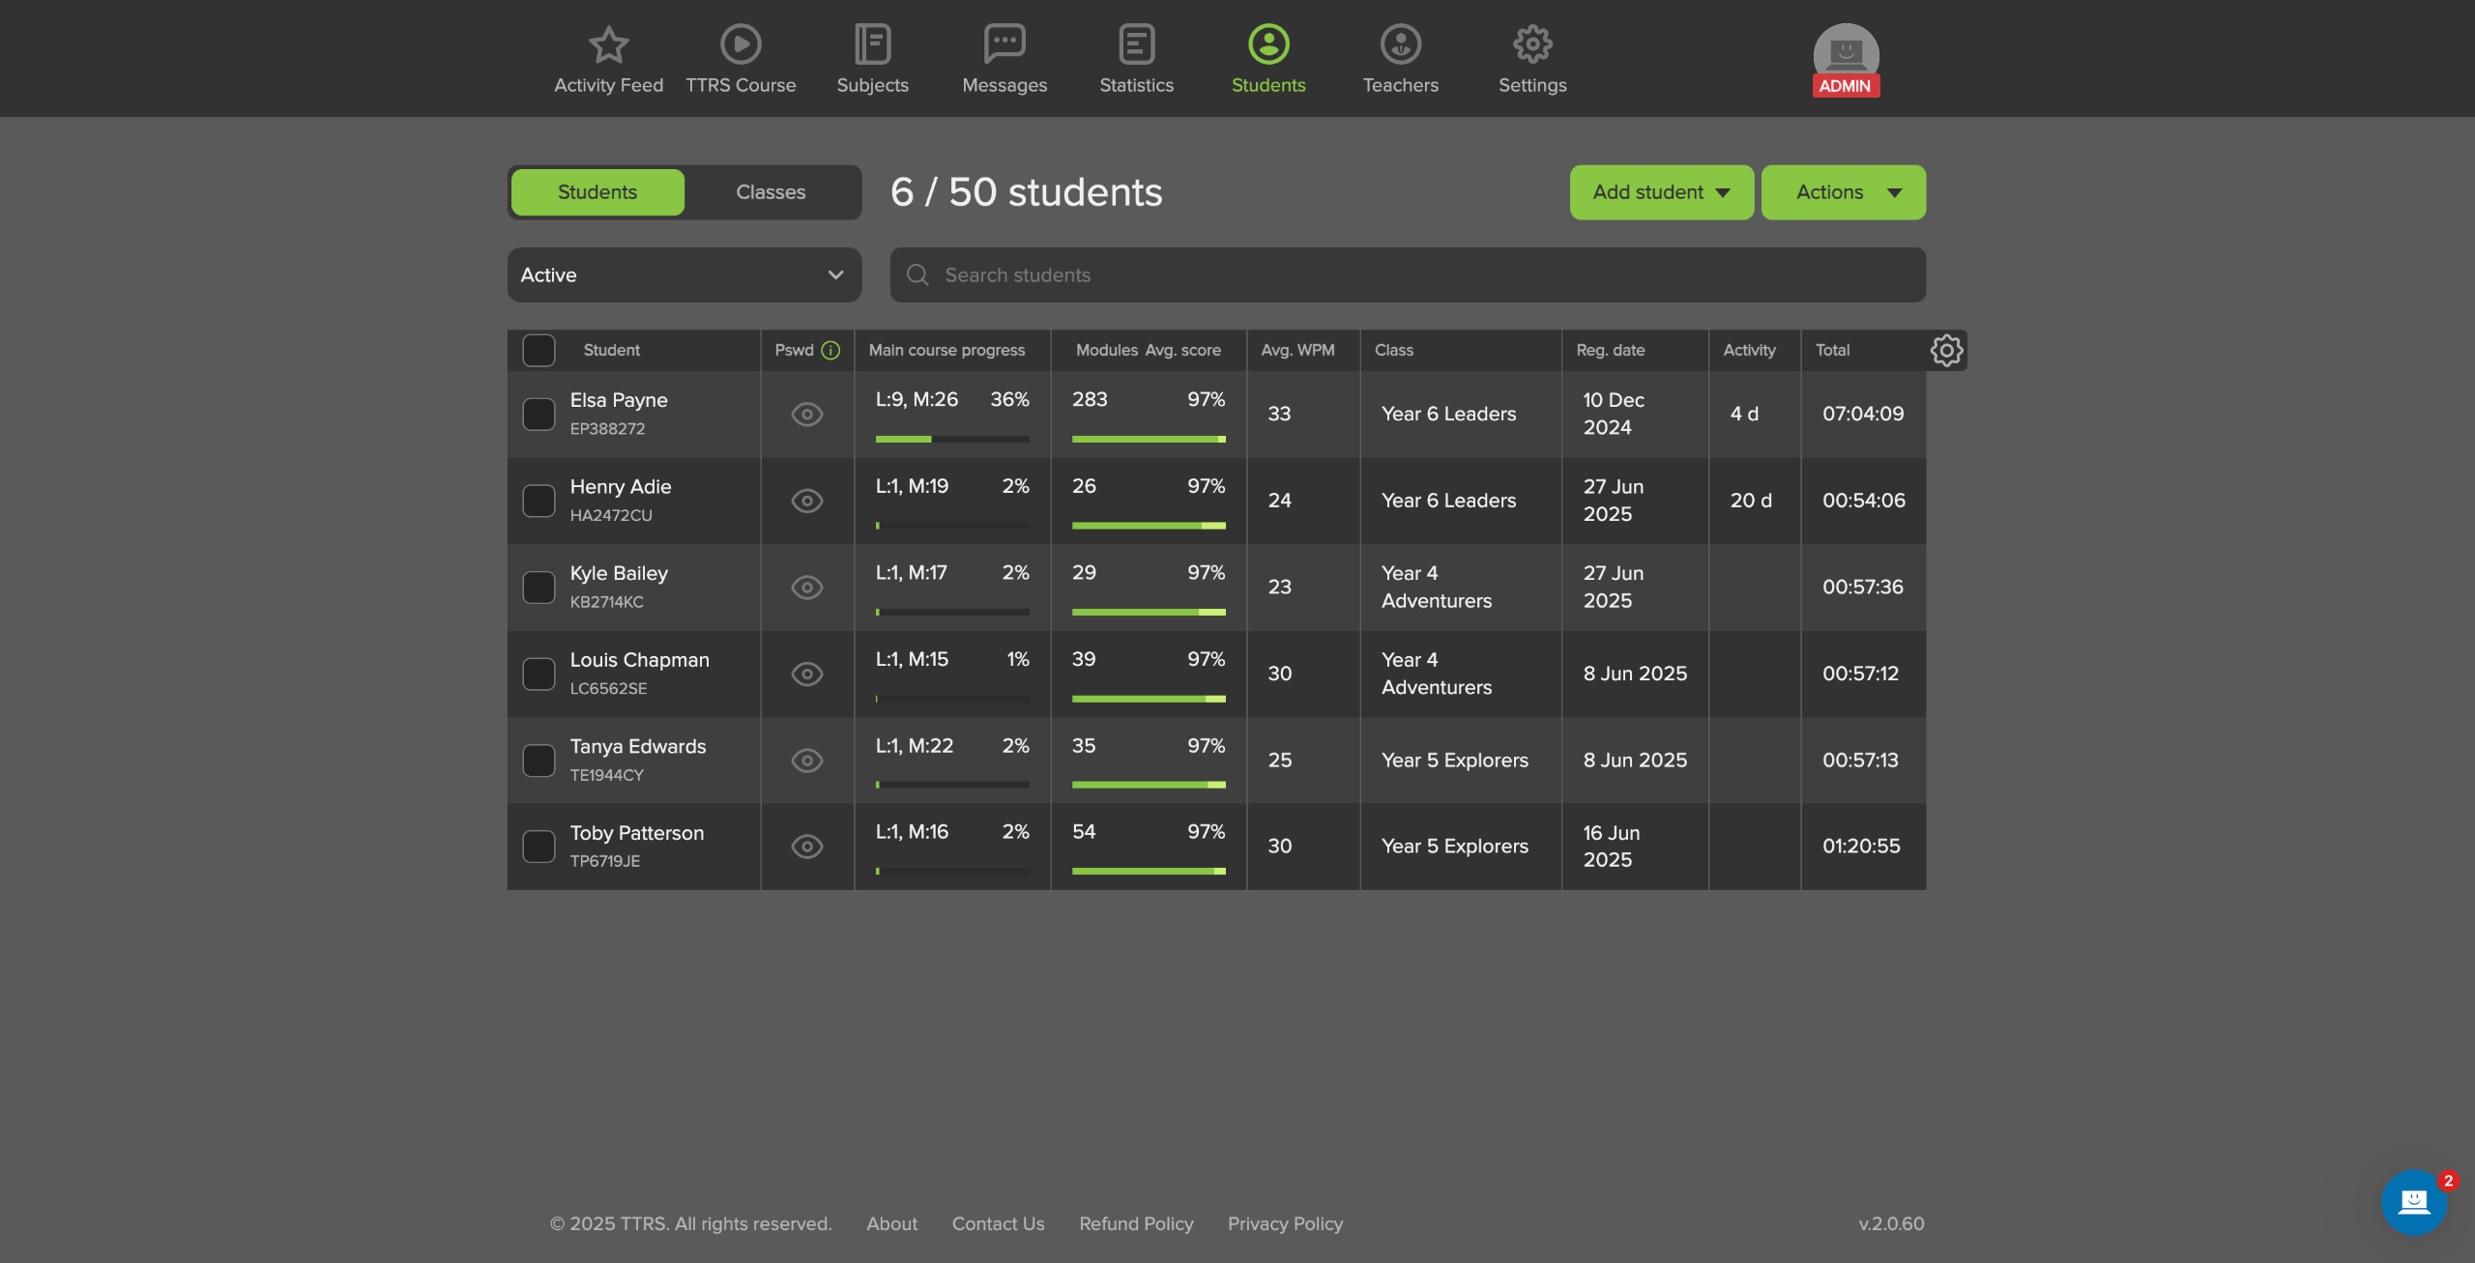
Task: Open Statistics report icon
Action: (1136, 44)
